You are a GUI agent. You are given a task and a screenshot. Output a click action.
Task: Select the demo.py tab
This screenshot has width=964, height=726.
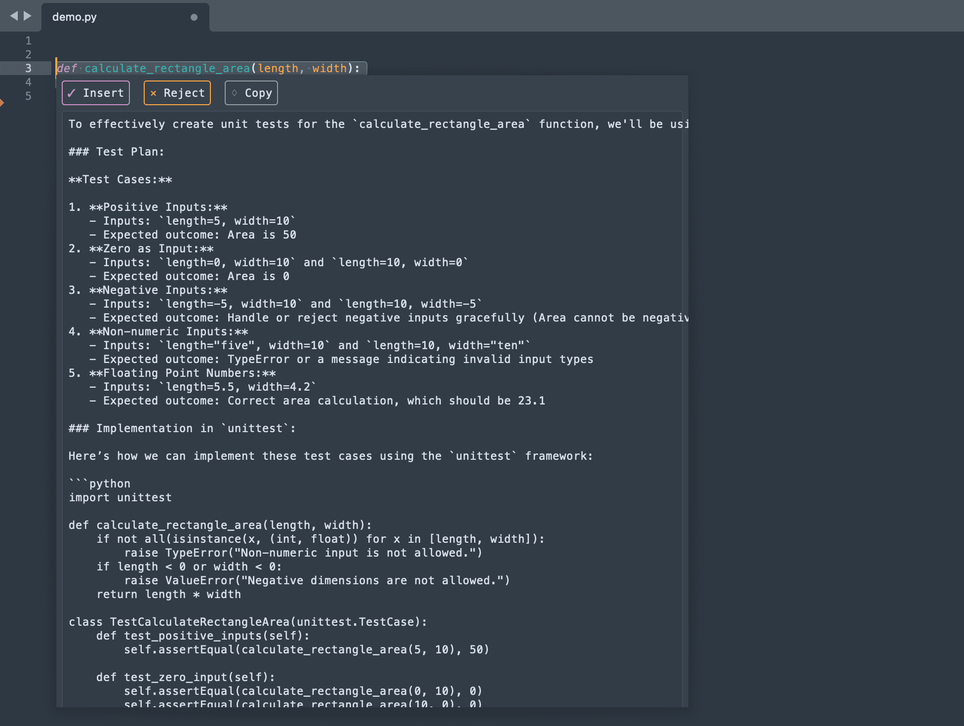point(125,17)
